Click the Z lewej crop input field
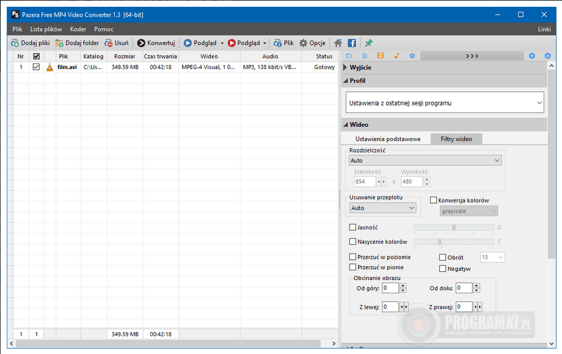This screenshot has width=562, height=354. pyautogui.click(x=390, y=307)
